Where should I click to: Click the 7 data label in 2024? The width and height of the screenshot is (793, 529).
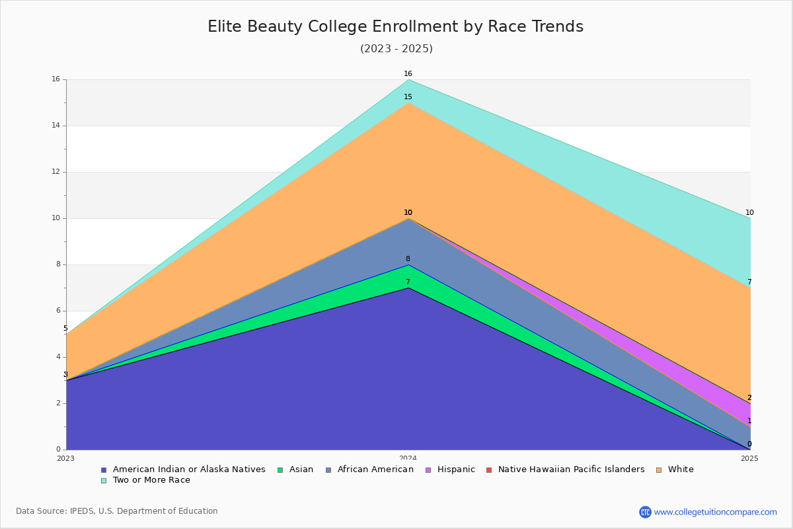(x=408, y=282)
